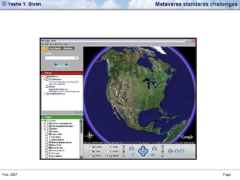
Task: Pan the globe up with the navigation pad's up arrow
Action: click(x=143, y=148)
